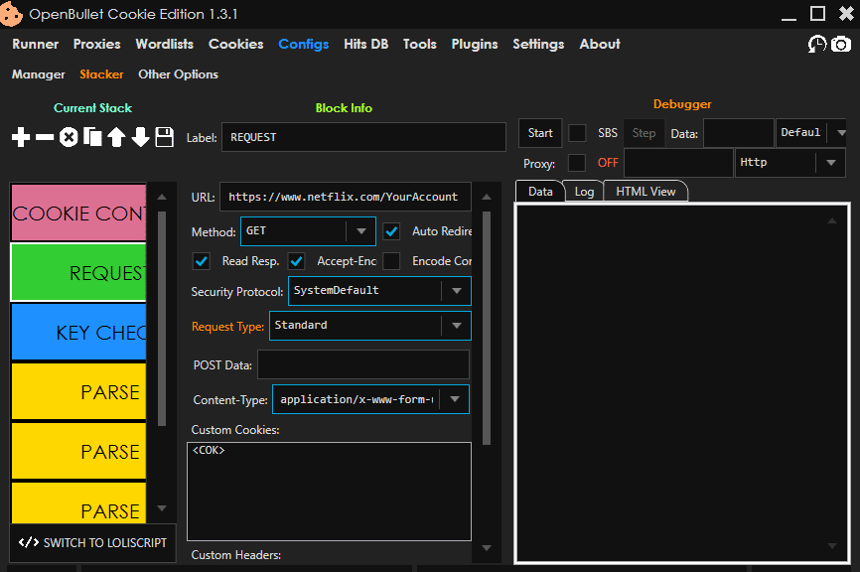Click the circled X disable-block icon
The height and width of the screenshot is (572, 860).
(69, 138)
